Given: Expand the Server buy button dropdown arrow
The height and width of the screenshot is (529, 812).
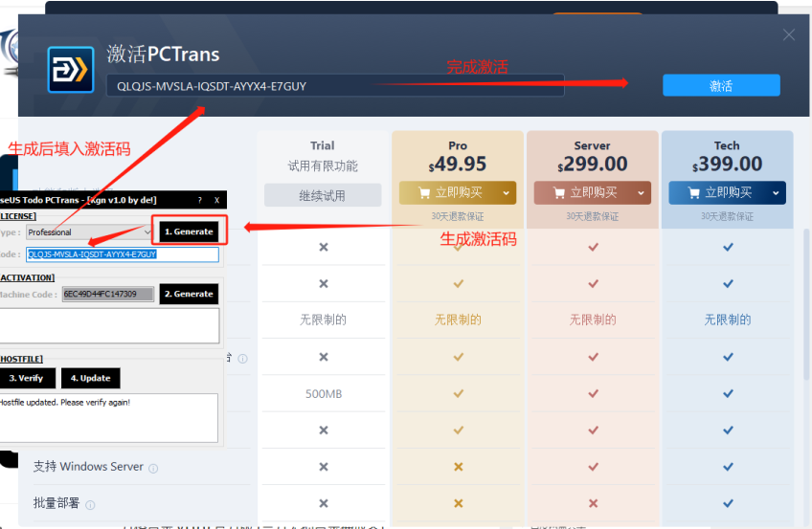Looking at the screenshot, I should [642, 193].
